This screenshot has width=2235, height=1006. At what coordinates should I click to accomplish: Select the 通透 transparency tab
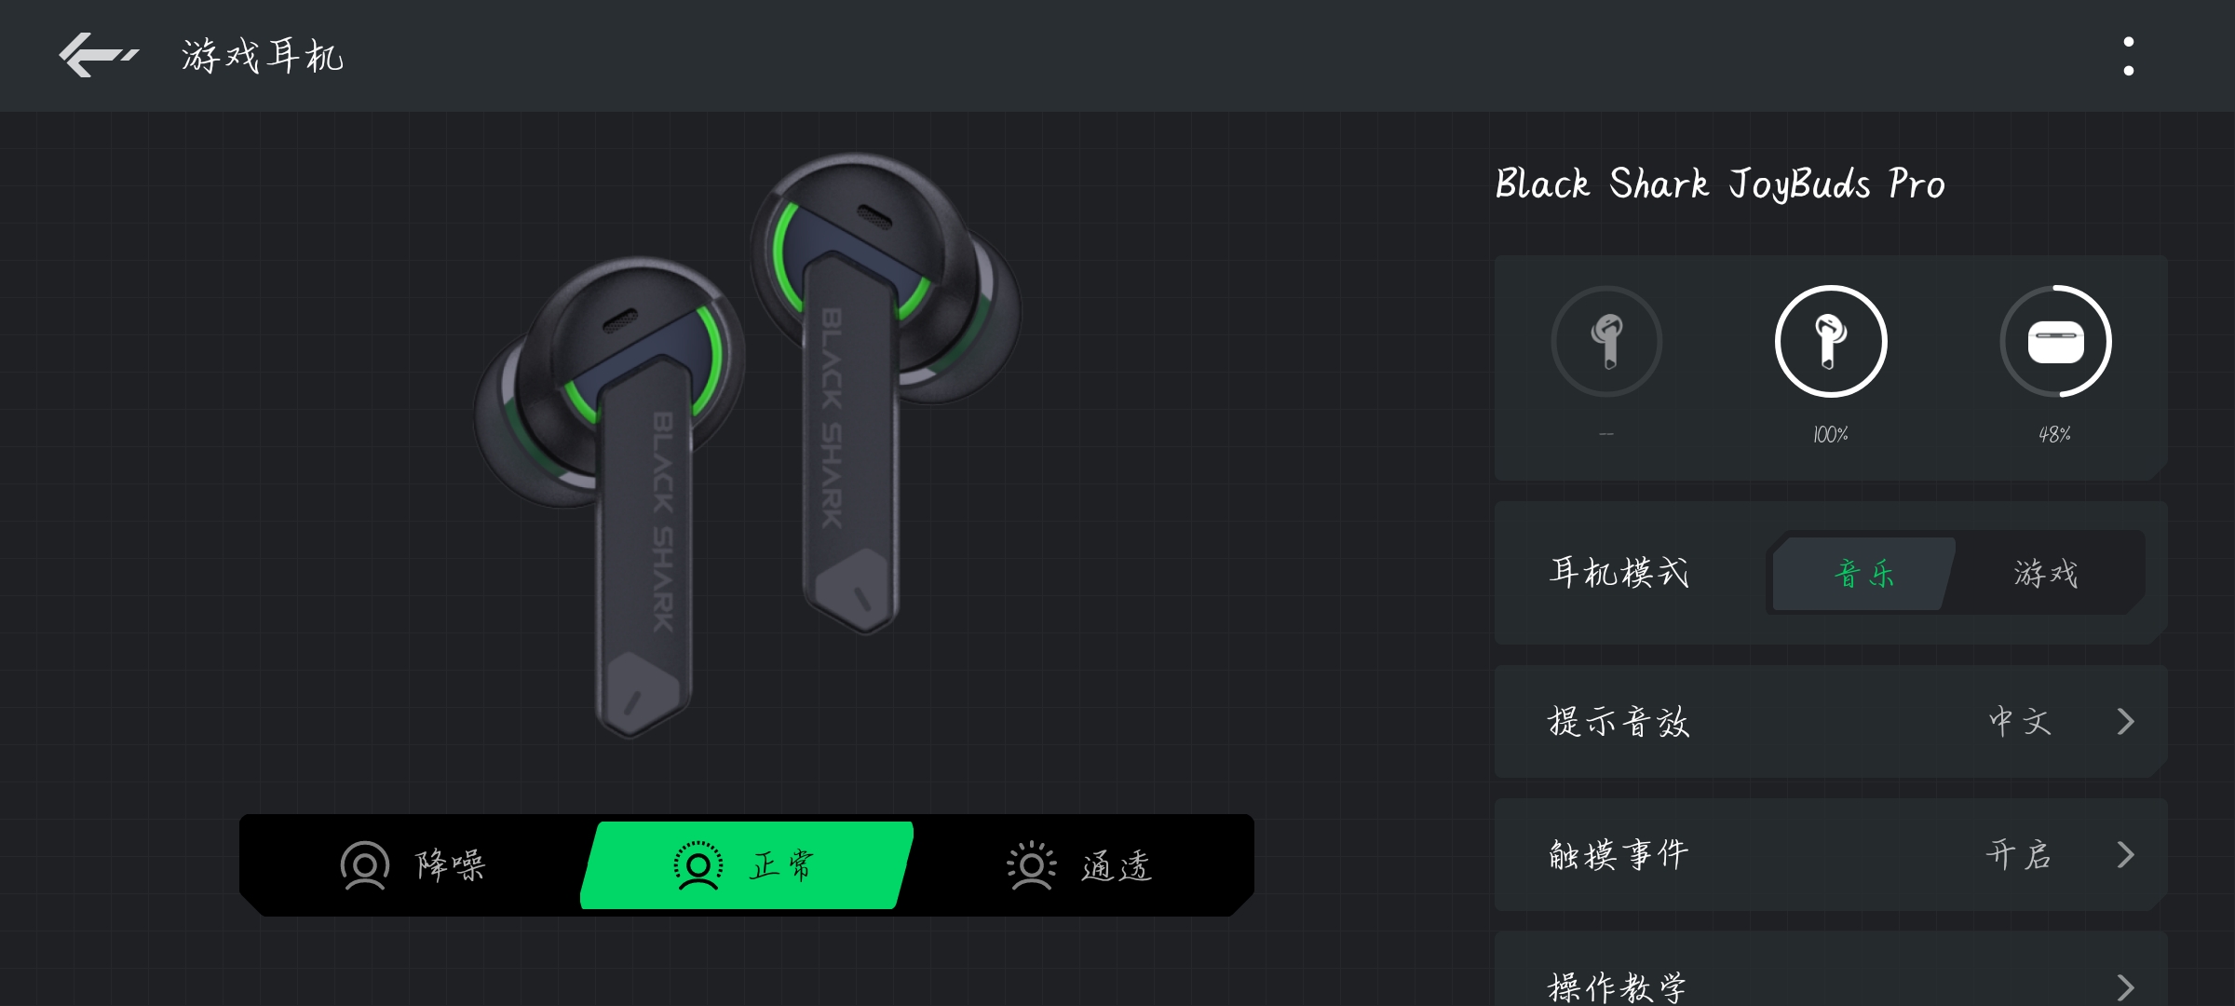click(1080, 865)
